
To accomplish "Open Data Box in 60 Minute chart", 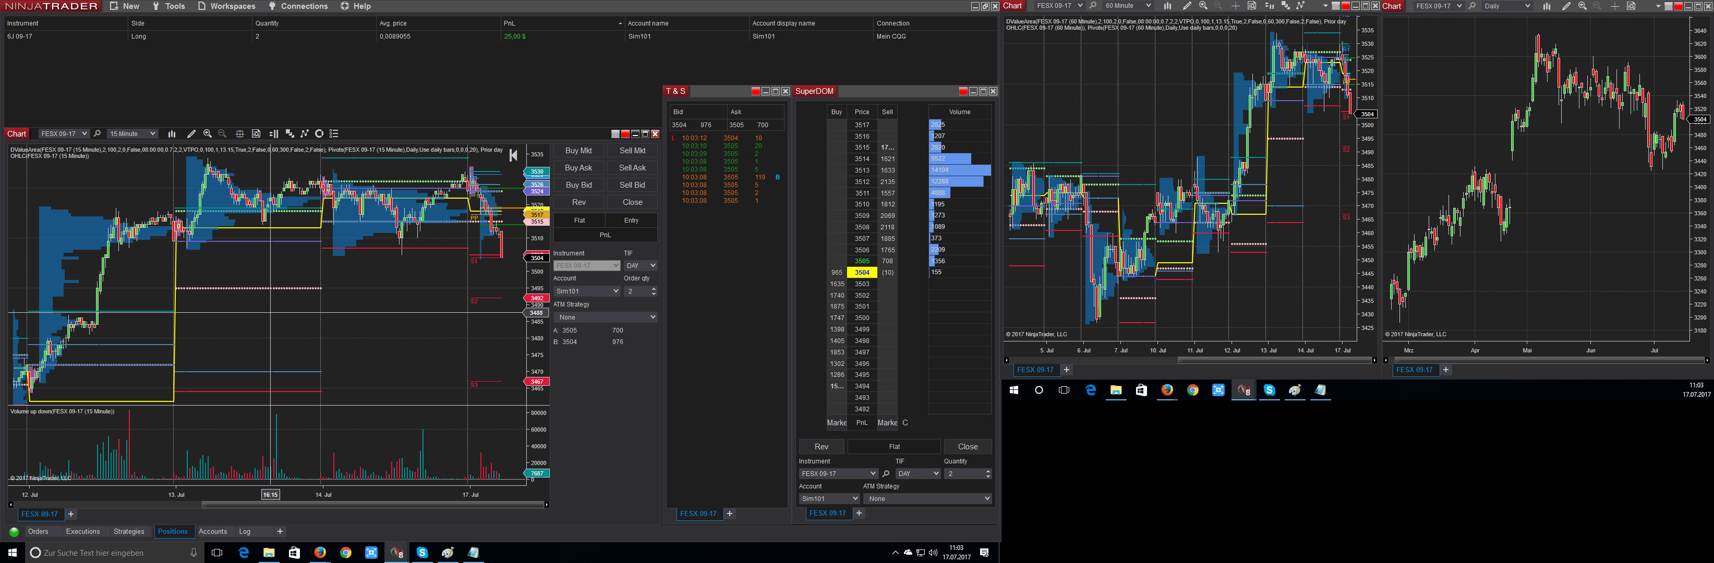I will pyautogui.click(x=1251, y=5).
